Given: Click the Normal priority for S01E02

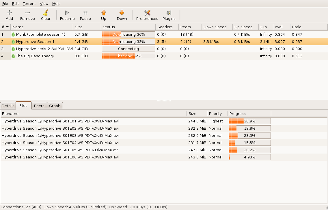Looking at the screenshot, I should pos(215,128).
